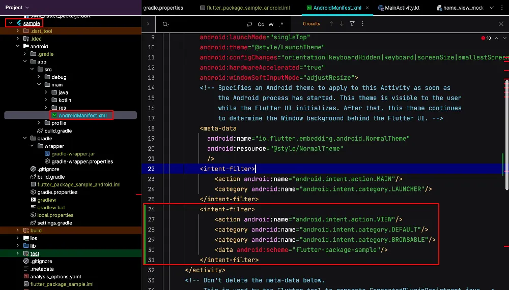509x290 pixels.
Task: Collapse the android folder in tree
Action: [x=18, y=46]
